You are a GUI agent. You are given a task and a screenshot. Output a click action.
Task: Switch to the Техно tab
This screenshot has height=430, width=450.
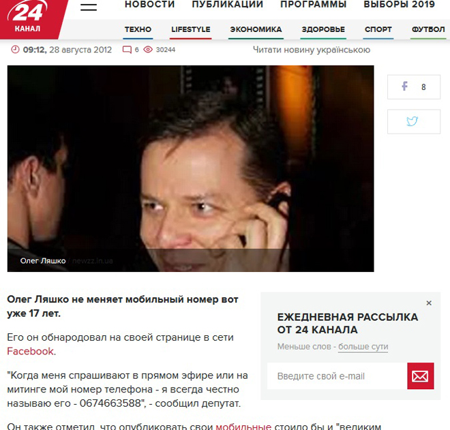(138, 29)
